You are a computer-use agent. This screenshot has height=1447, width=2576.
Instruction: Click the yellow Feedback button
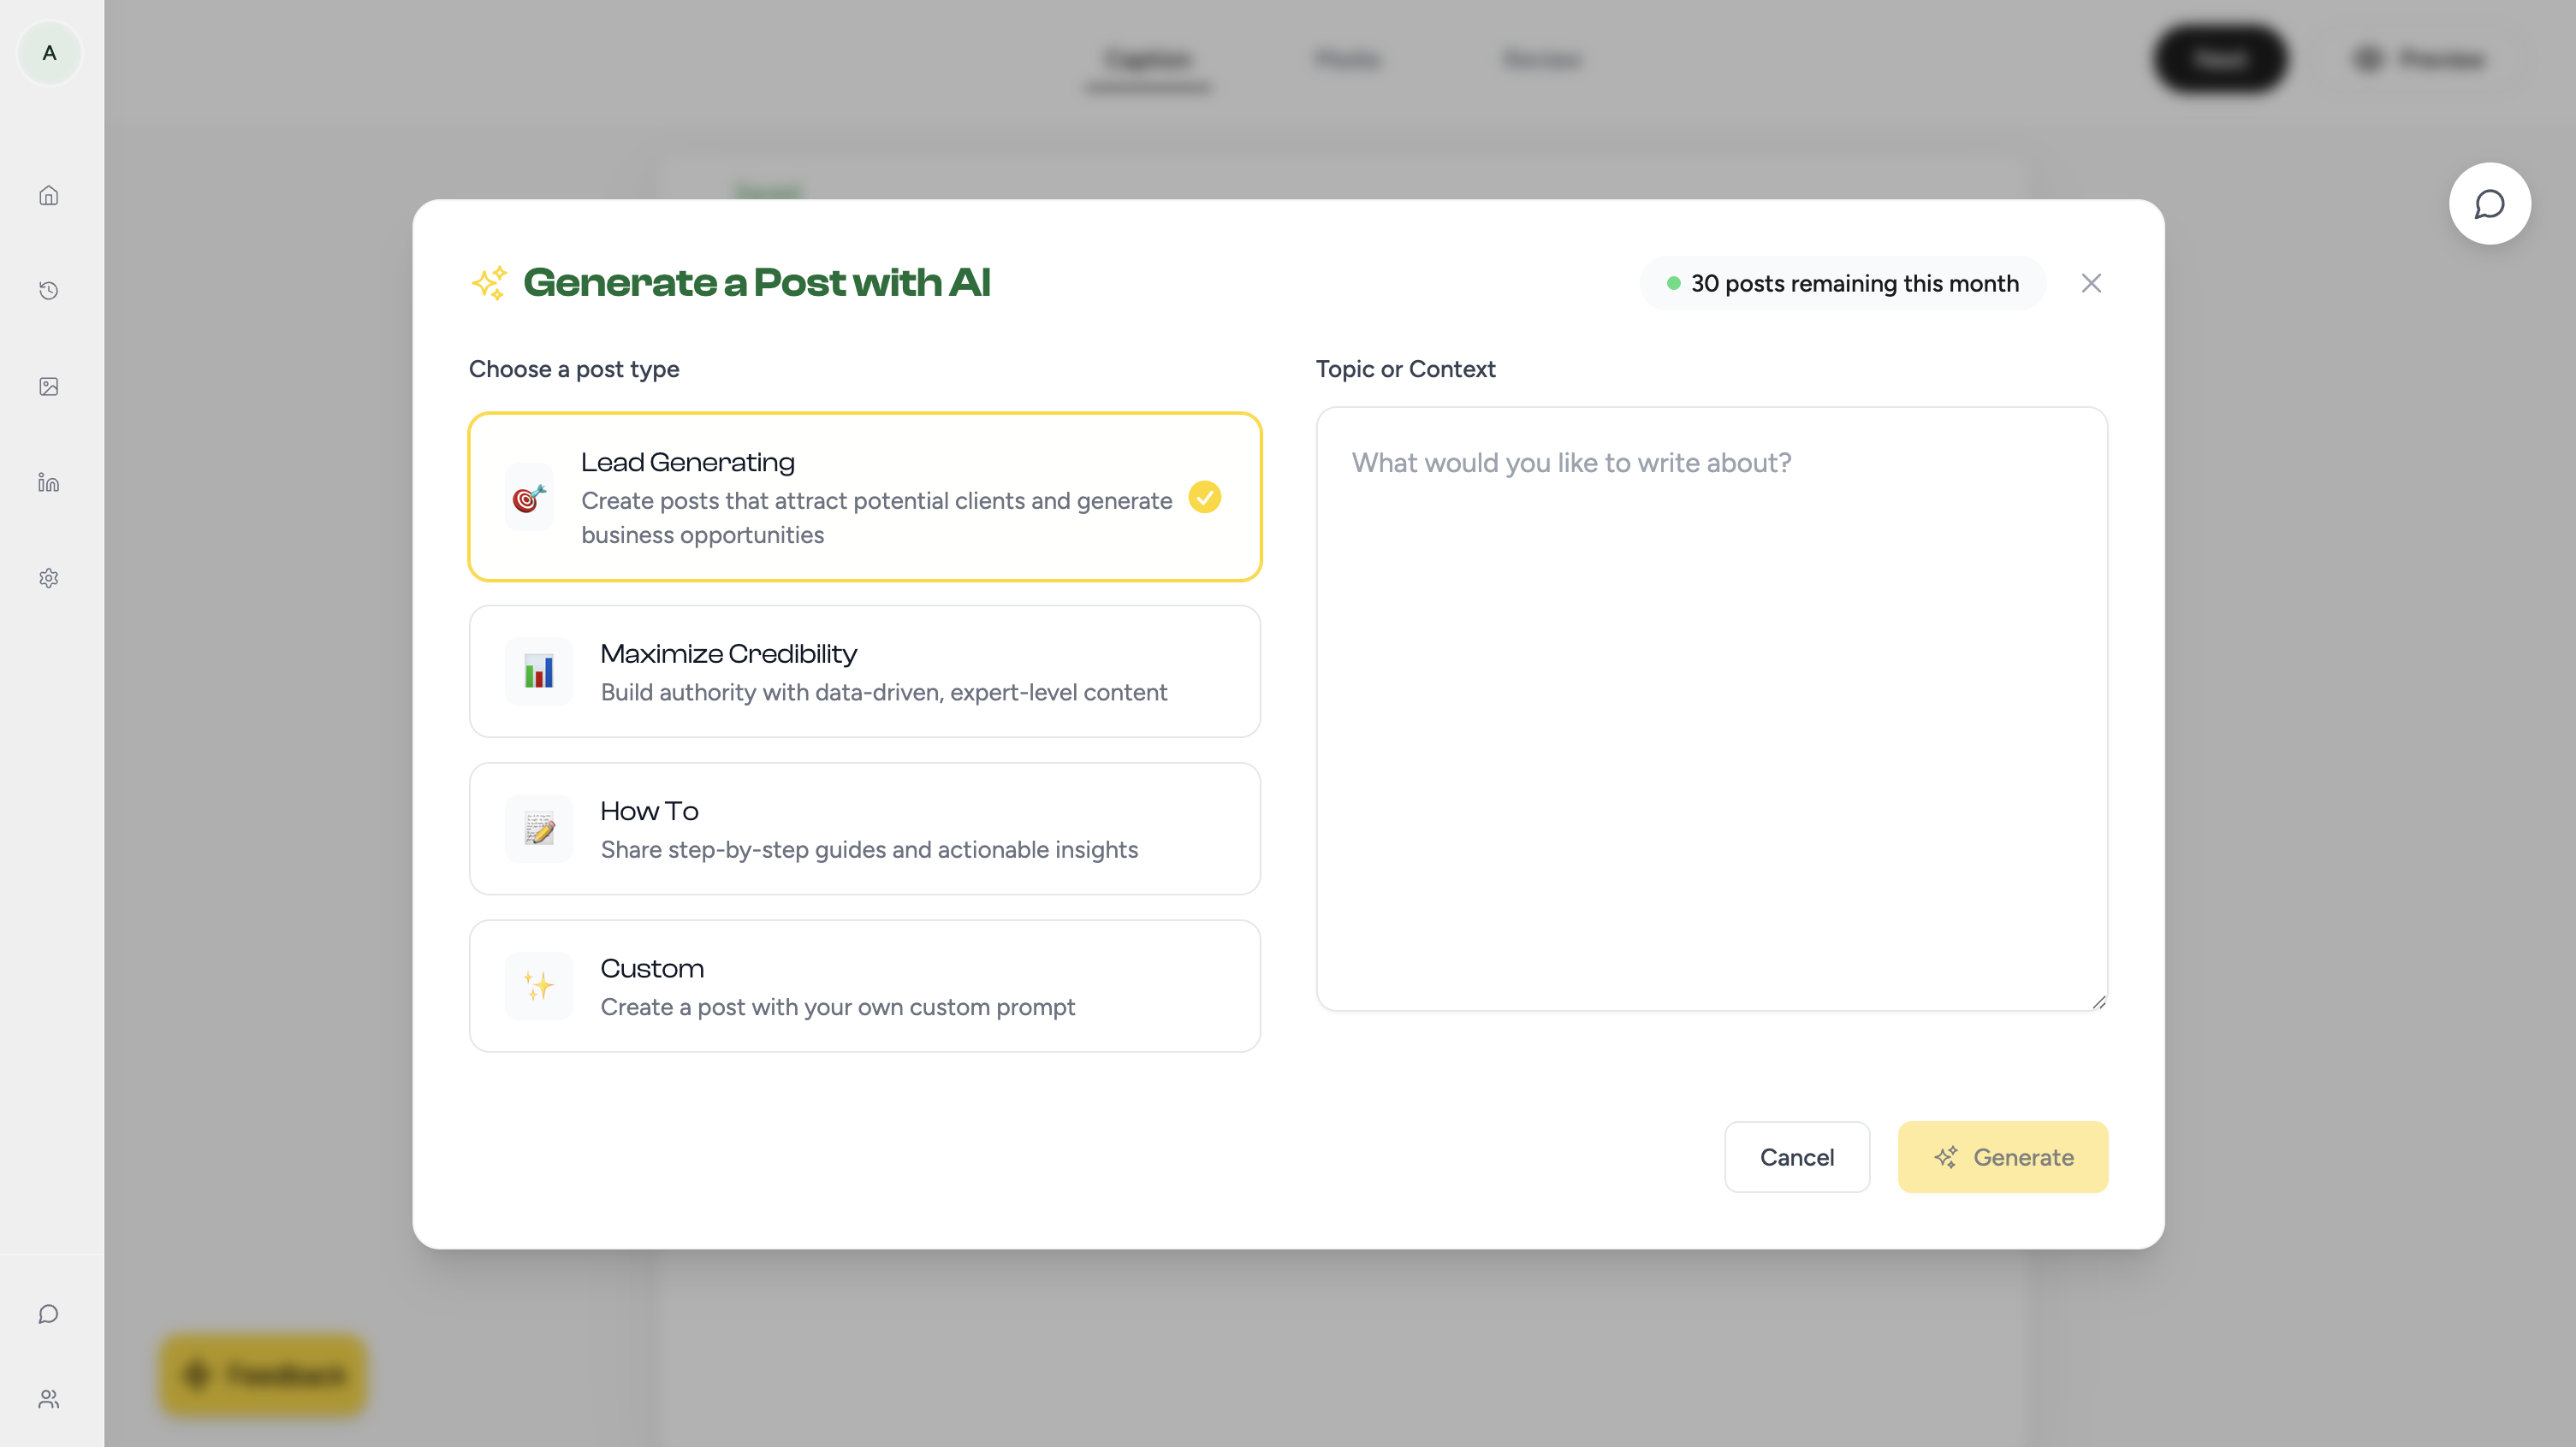(x=264, y=1375)
